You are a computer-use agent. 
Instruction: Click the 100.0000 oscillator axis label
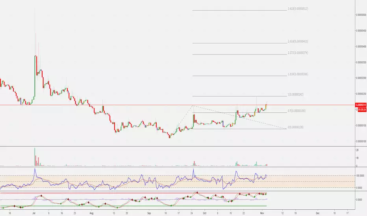click(360, 176)
